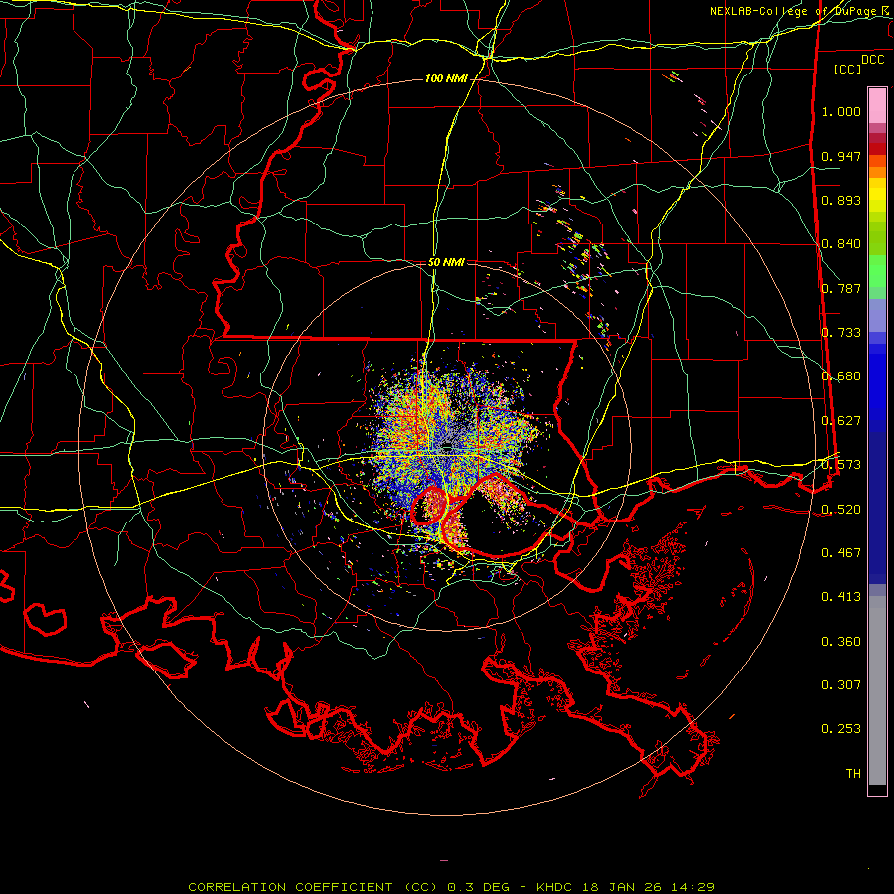Click the CORRELATION COEFFICIENT caption text
The image size is (894, 894).
(x=451, y=887)
